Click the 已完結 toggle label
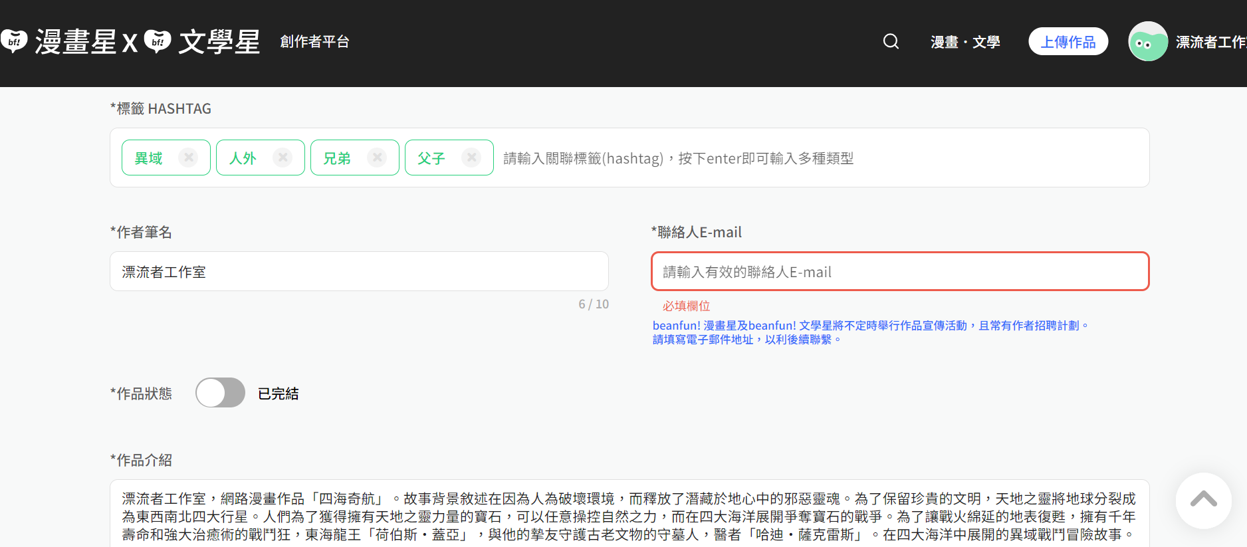This screenshot has height=547, width=1247. (x=278, y=393)
